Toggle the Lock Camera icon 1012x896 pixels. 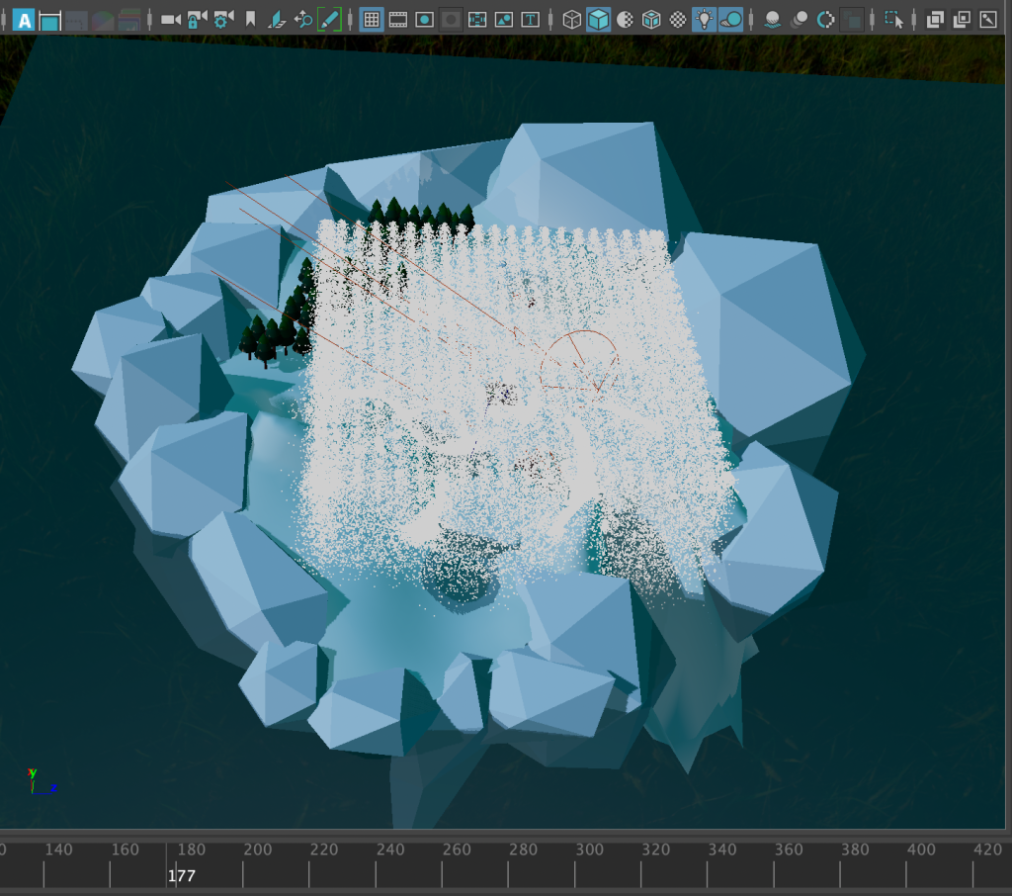point(197,20)
